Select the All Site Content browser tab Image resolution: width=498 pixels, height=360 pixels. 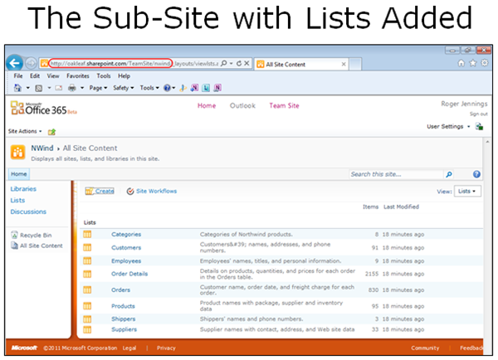(x=301, y=64)
